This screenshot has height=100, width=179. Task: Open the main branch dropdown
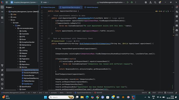click(45, 2)
